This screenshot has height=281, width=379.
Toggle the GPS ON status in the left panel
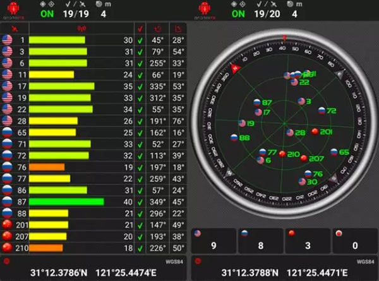tap(46, 13)
